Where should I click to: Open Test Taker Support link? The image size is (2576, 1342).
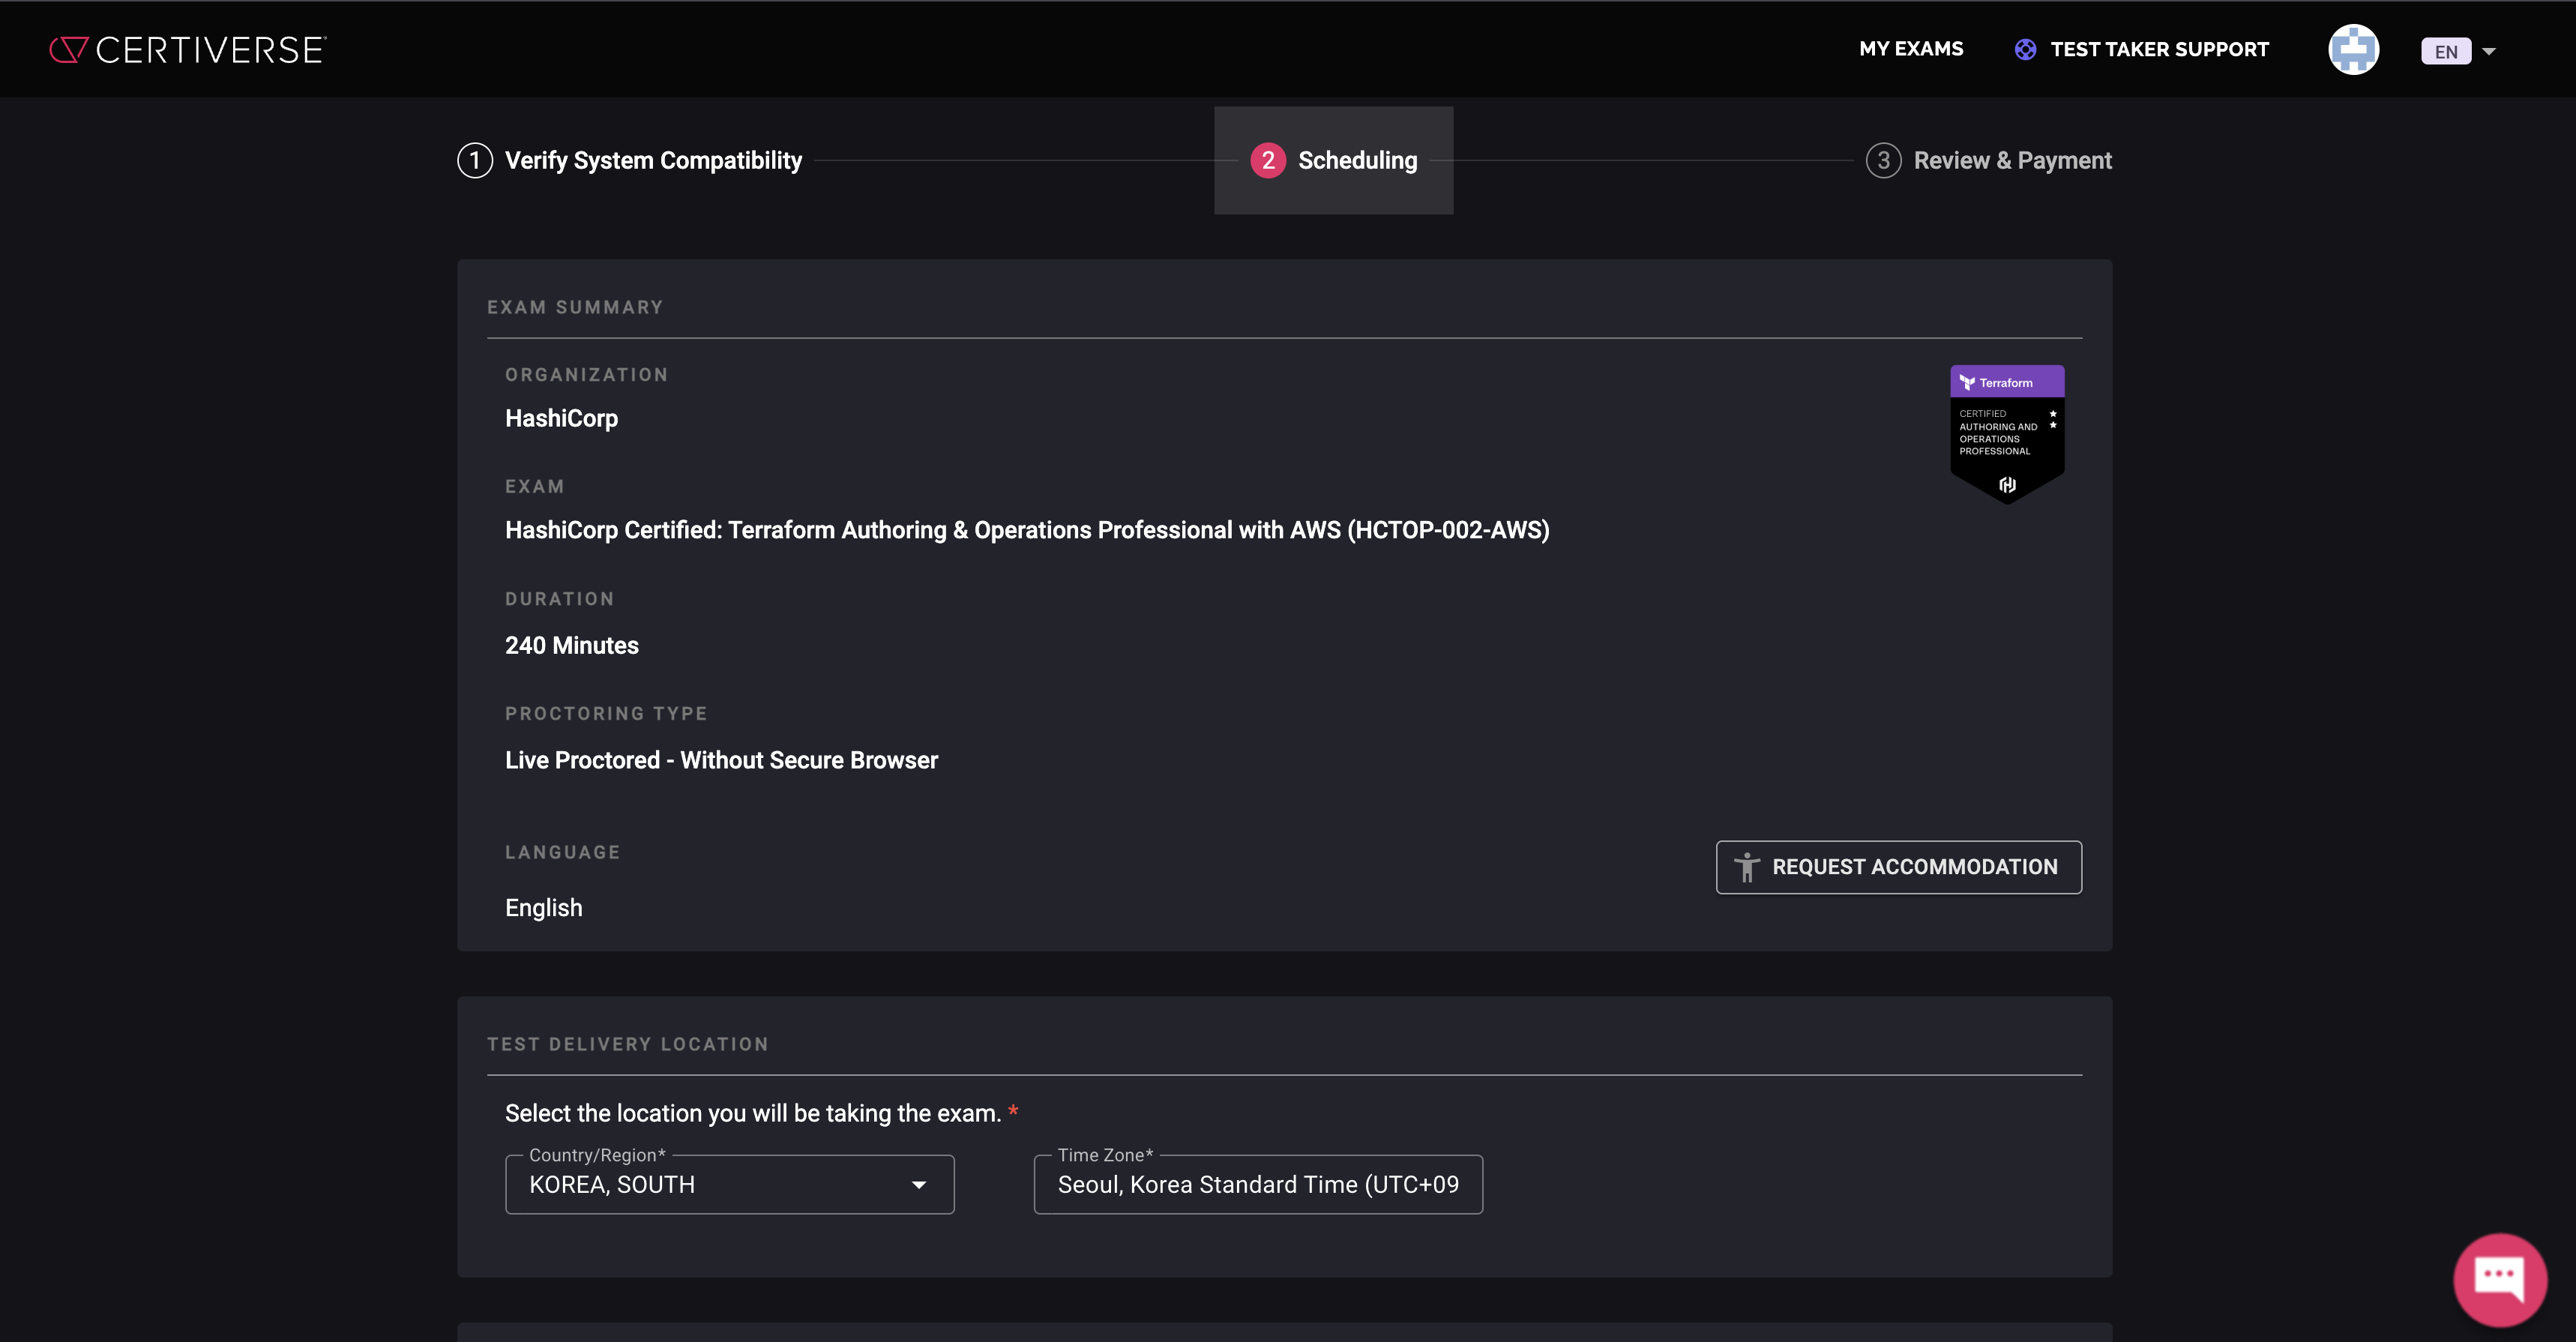pyautogui.click(x=2159, y=50)
